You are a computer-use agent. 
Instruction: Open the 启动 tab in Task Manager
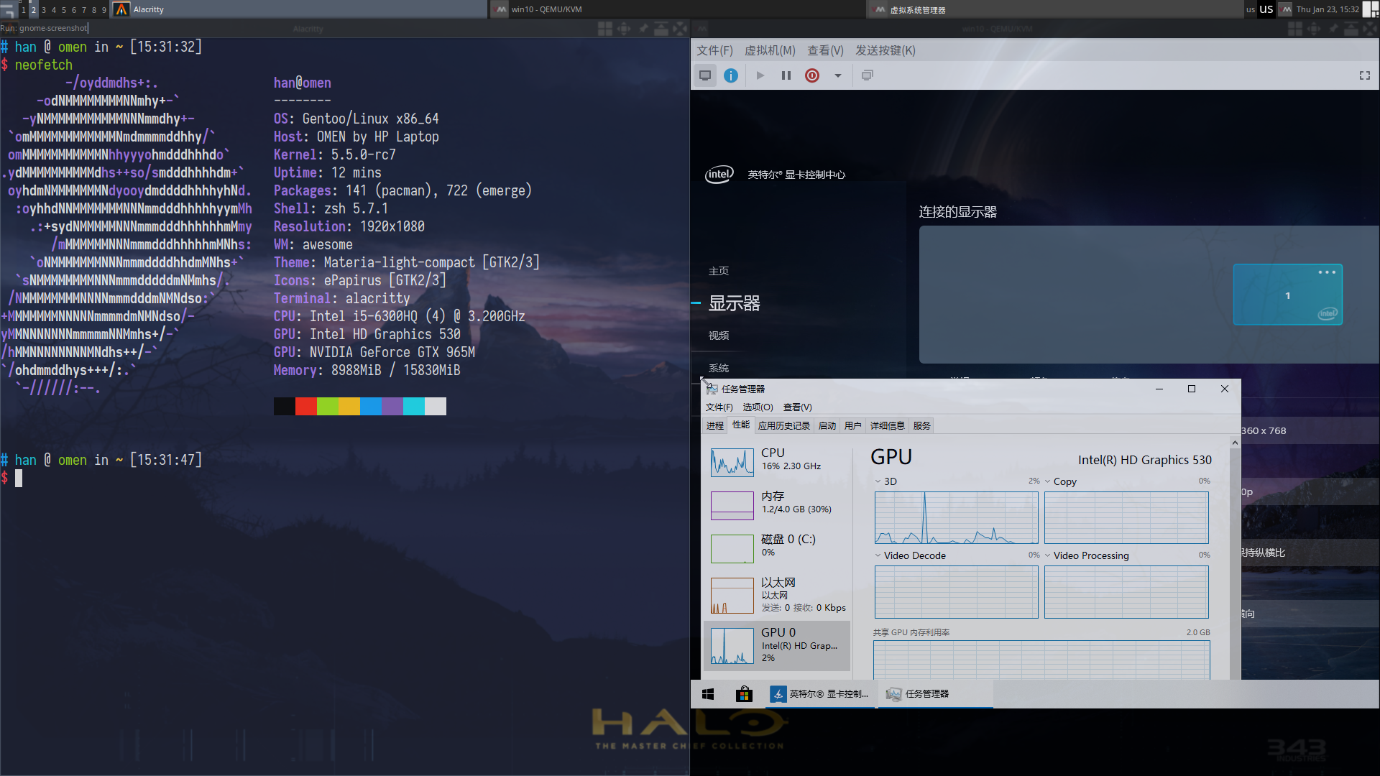[827, 425]
